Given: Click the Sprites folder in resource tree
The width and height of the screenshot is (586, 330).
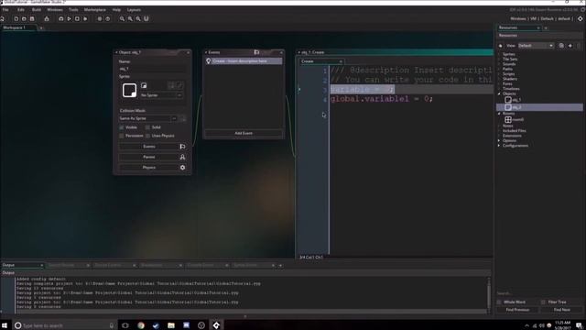Looking at the screenshot, I should tap(509, 54).
